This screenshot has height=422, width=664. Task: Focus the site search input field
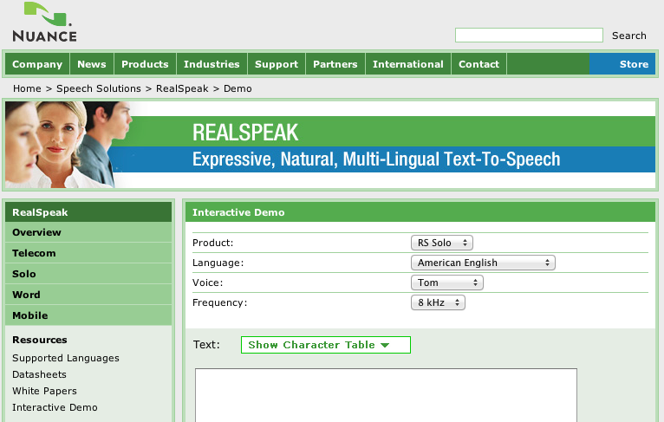[529, 36]
